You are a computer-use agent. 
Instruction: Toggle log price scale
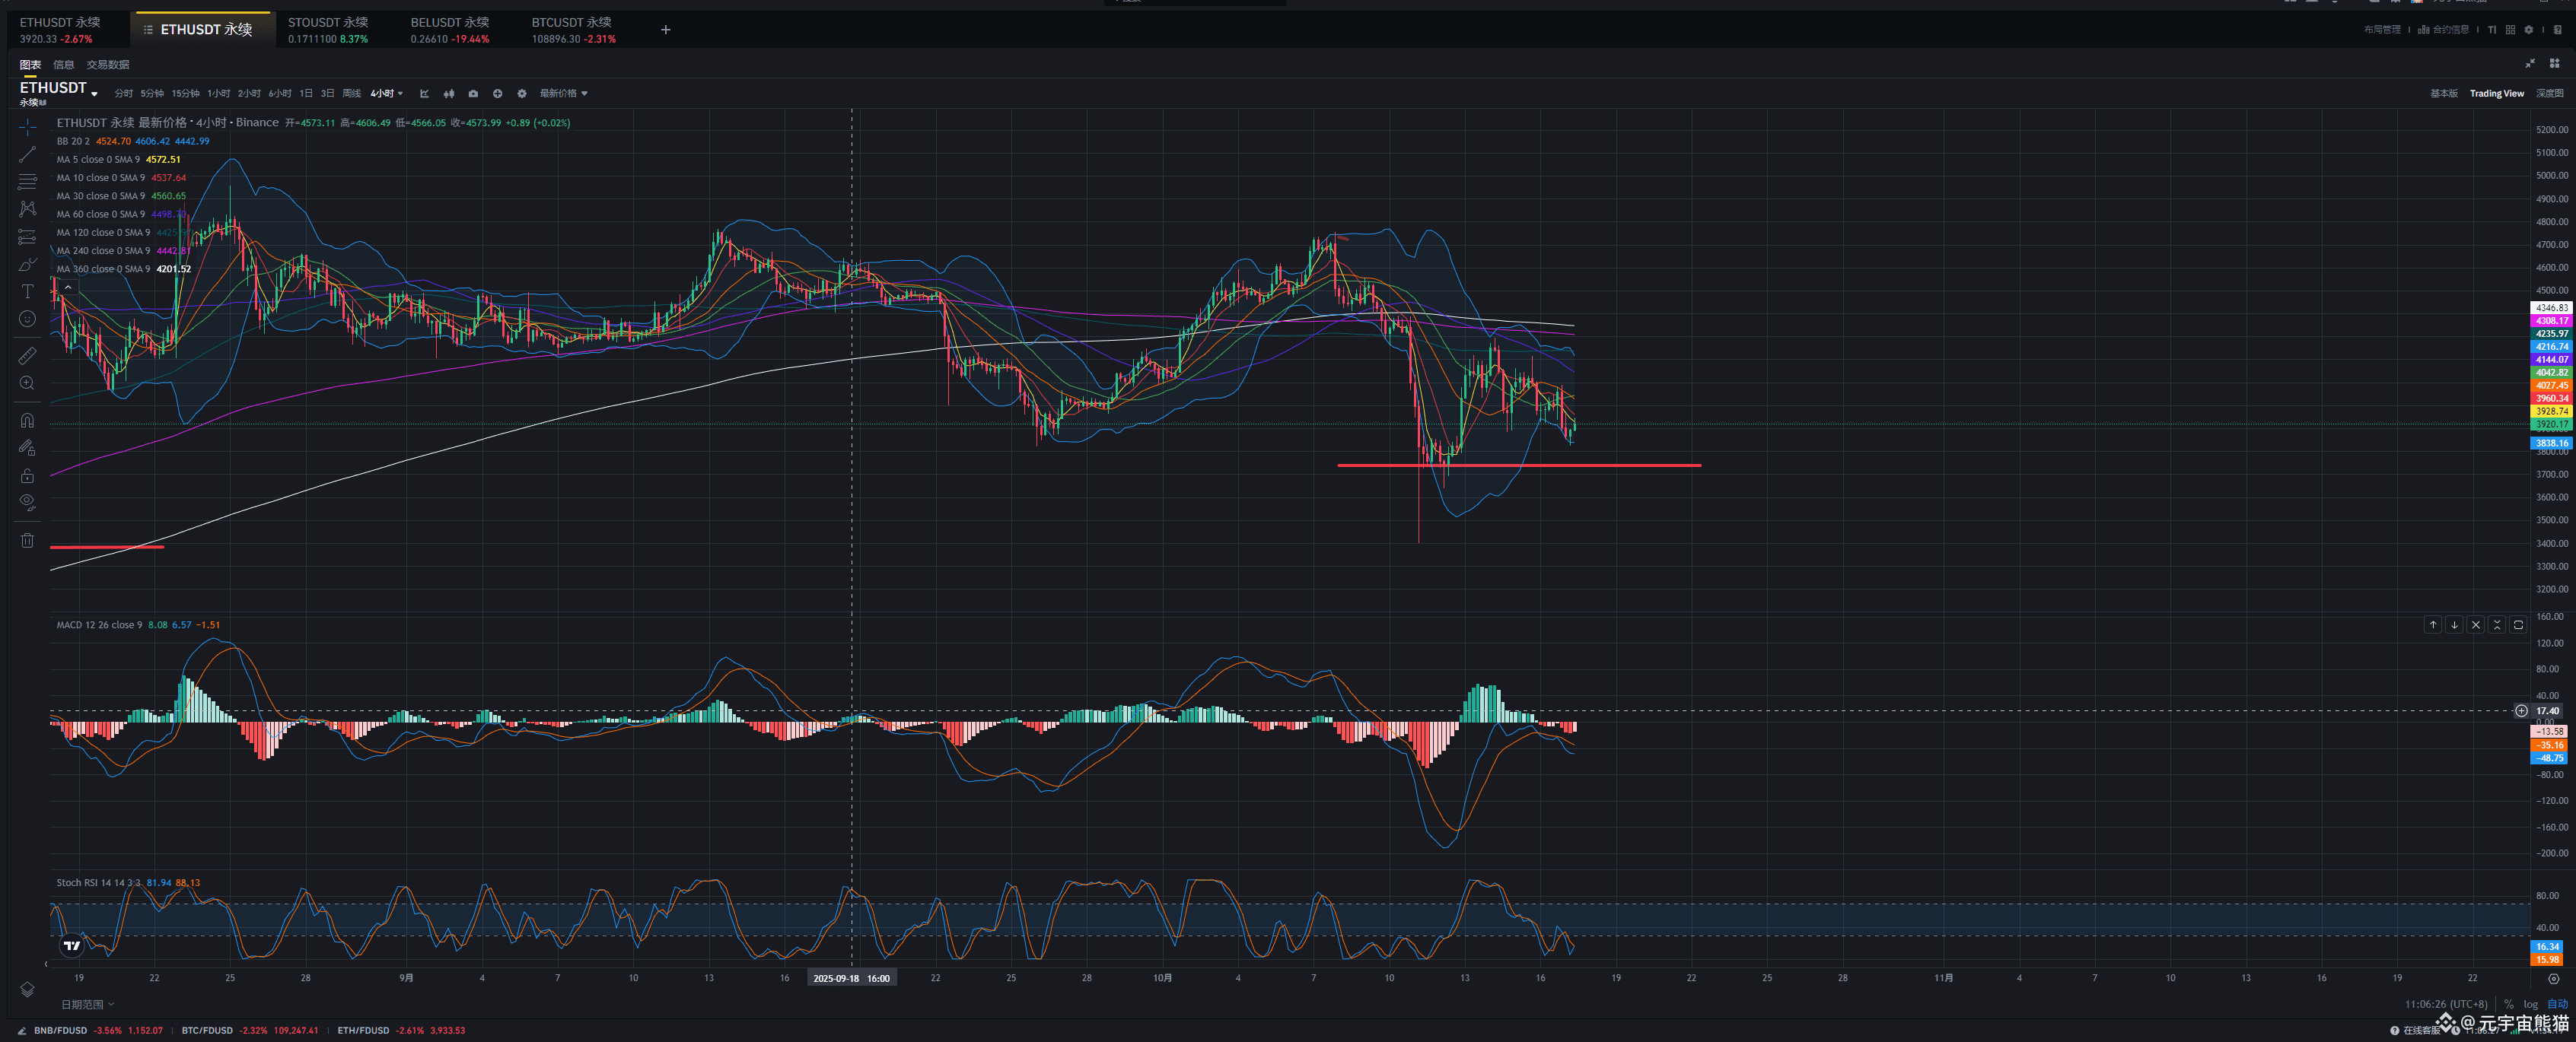pos(2530,1004)
